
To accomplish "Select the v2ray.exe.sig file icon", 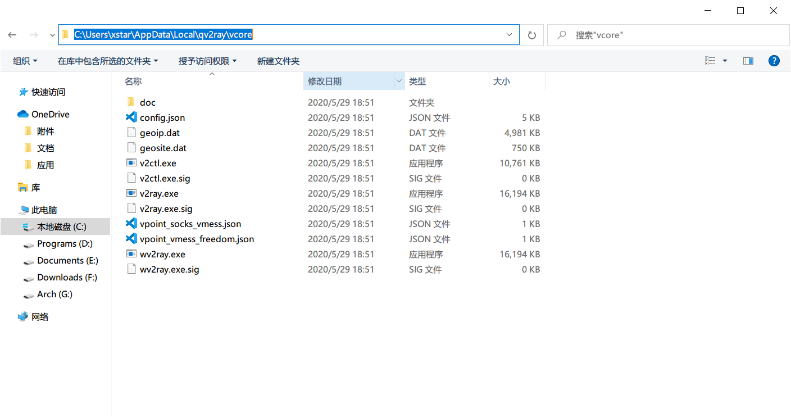I will click(x=131, y=208).
